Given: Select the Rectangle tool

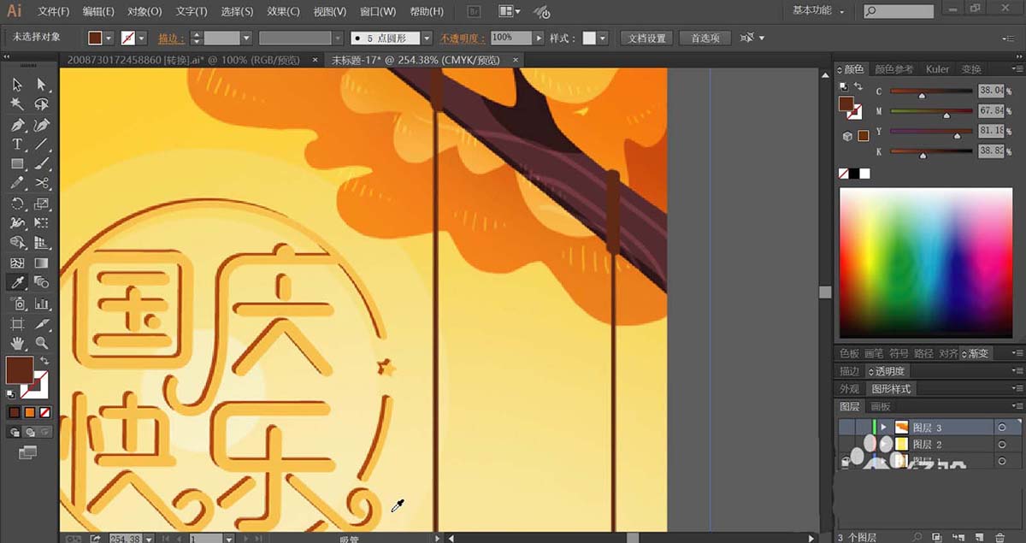Looking at the screenshot, I should click(x=17, y=163).
